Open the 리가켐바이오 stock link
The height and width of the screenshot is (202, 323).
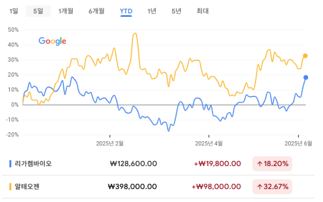(33, 164)
